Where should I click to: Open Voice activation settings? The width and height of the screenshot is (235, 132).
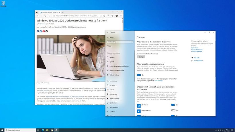[x=114, y=98]
